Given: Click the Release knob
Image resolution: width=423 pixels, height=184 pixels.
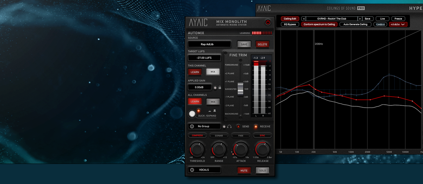Looking at the screenshot, I should pyautogui.click(x=263, y=149).
